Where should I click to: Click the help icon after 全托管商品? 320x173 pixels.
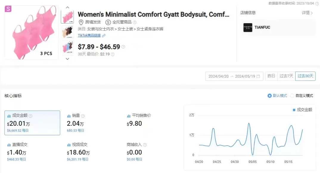point(135,22)
